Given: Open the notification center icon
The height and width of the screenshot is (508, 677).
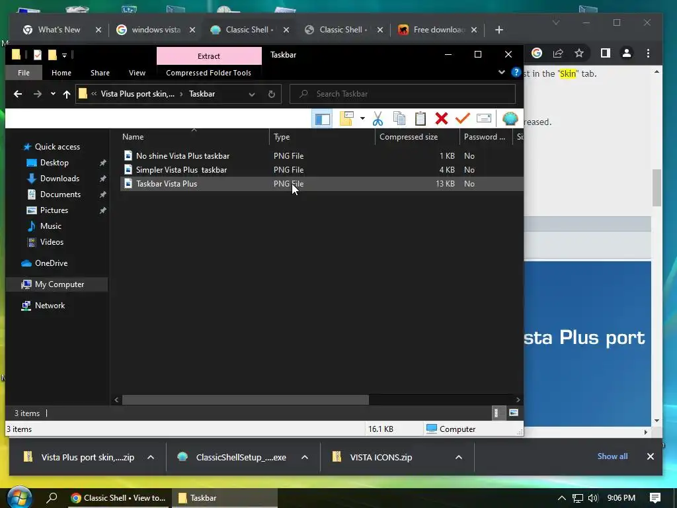Looking at the screenshot, I should [x=655, y=498].
